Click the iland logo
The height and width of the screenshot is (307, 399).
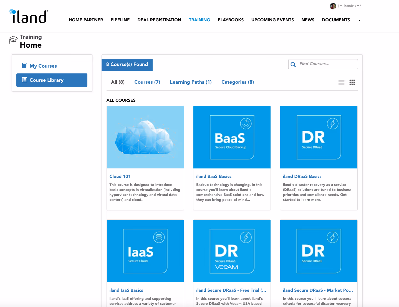point(29,16)
